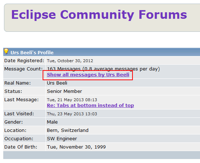Open Show all messages by Urs Beeli link
The height and width of the screenshot is (163, 200).
click(x=88, y=74)
